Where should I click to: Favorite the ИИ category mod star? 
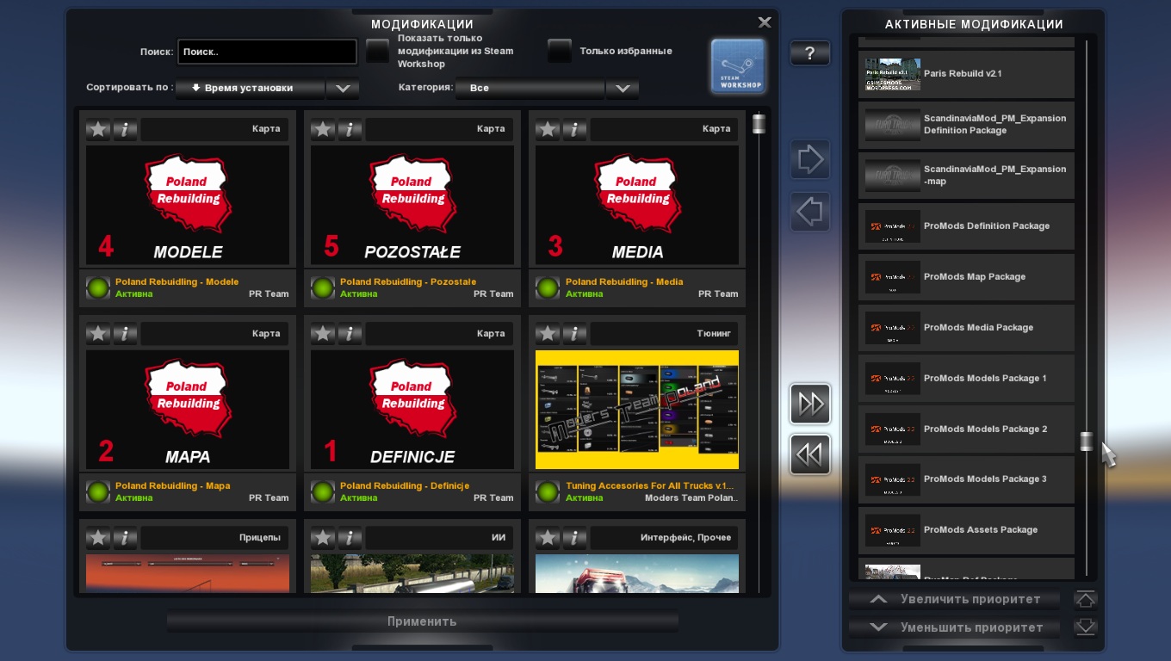[323, 538]
